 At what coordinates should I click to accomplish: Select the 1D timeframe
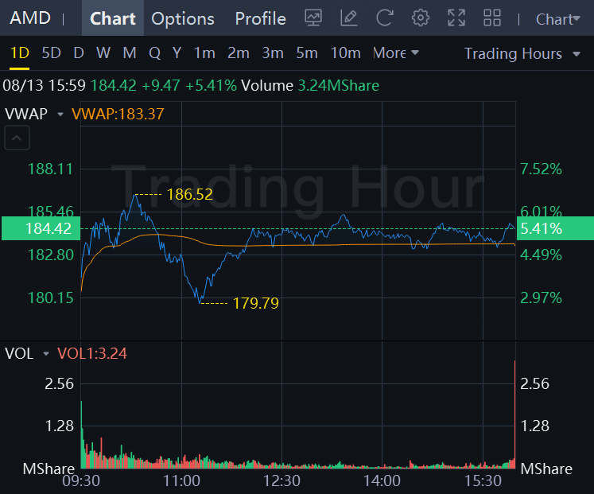(19, 53)
